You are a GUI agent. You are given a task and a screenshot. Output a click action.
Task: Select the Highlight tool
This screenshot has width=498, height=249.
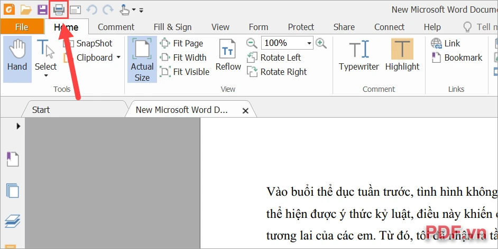(x=402, y=54)
